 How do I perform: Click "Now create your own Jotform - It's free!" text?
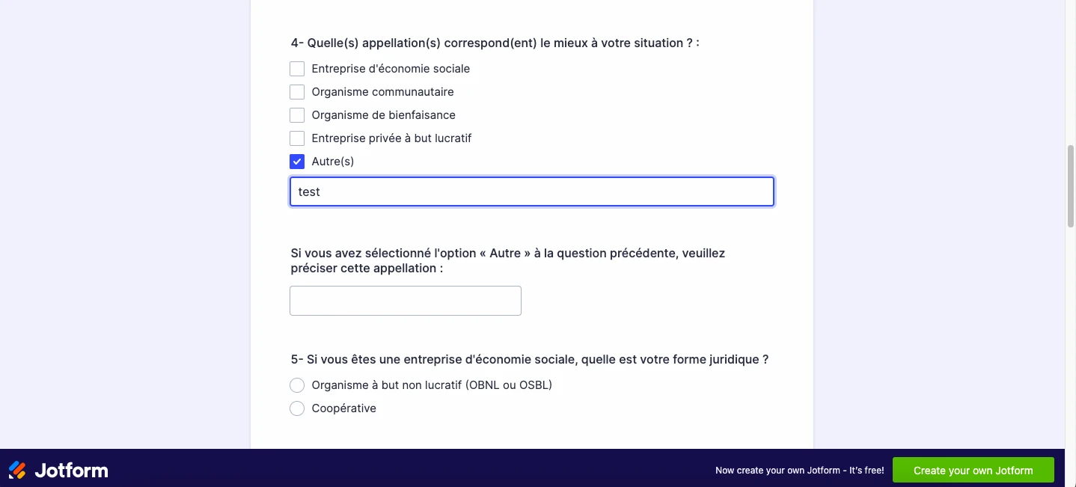(x=798, y=470)
